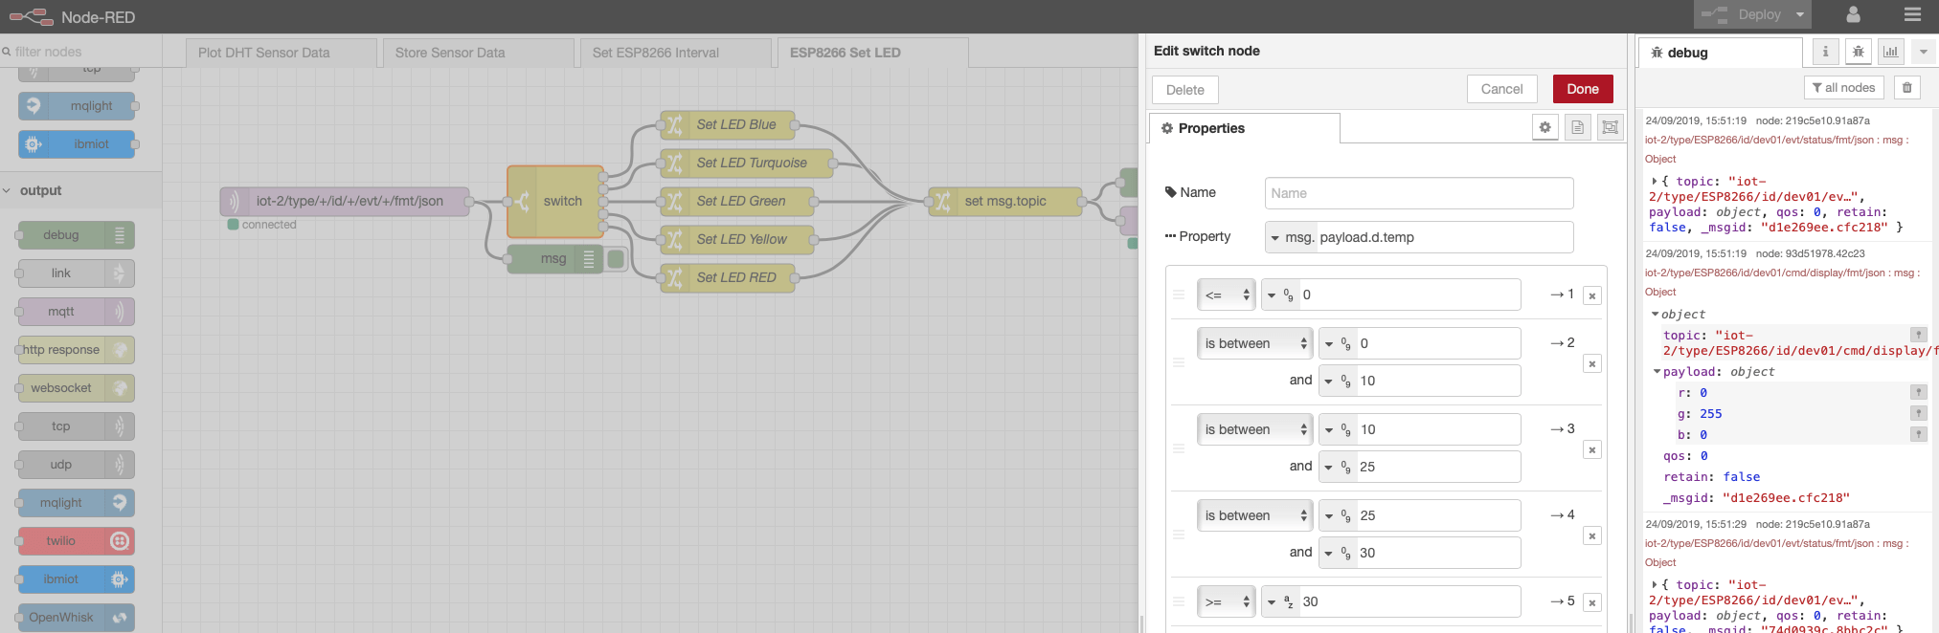Open the <= operator dropdown

[x=1226, y=295]
